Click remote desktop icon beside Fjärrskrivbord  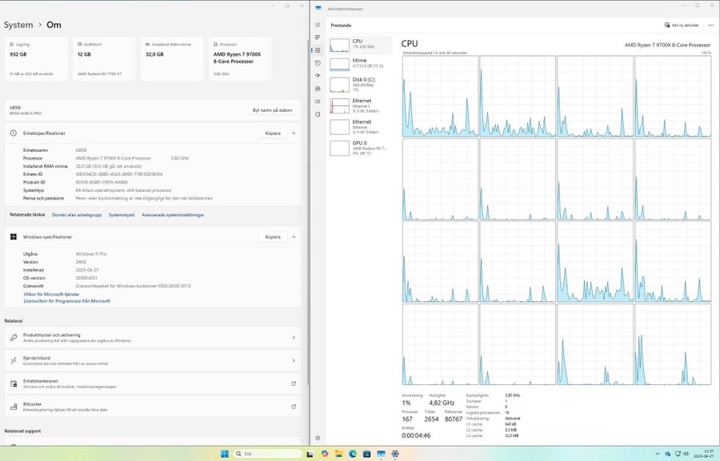[14, 360]
